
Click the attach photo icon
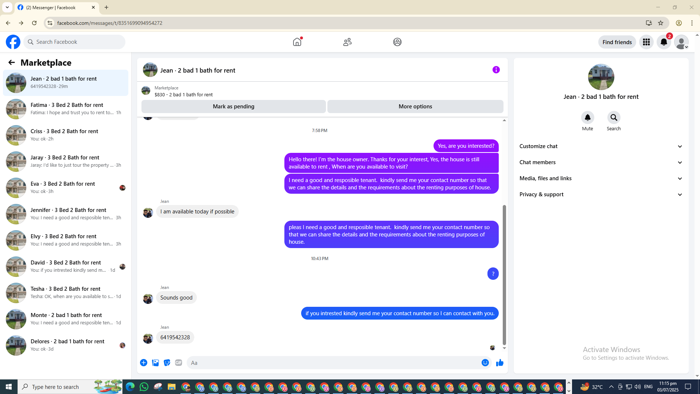155,363
